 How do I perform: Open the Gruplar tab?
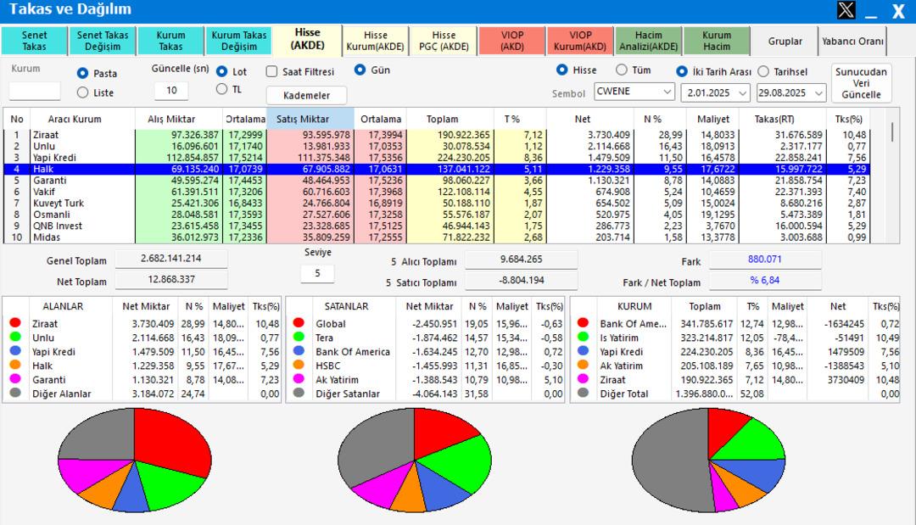(x=785, y=41)
